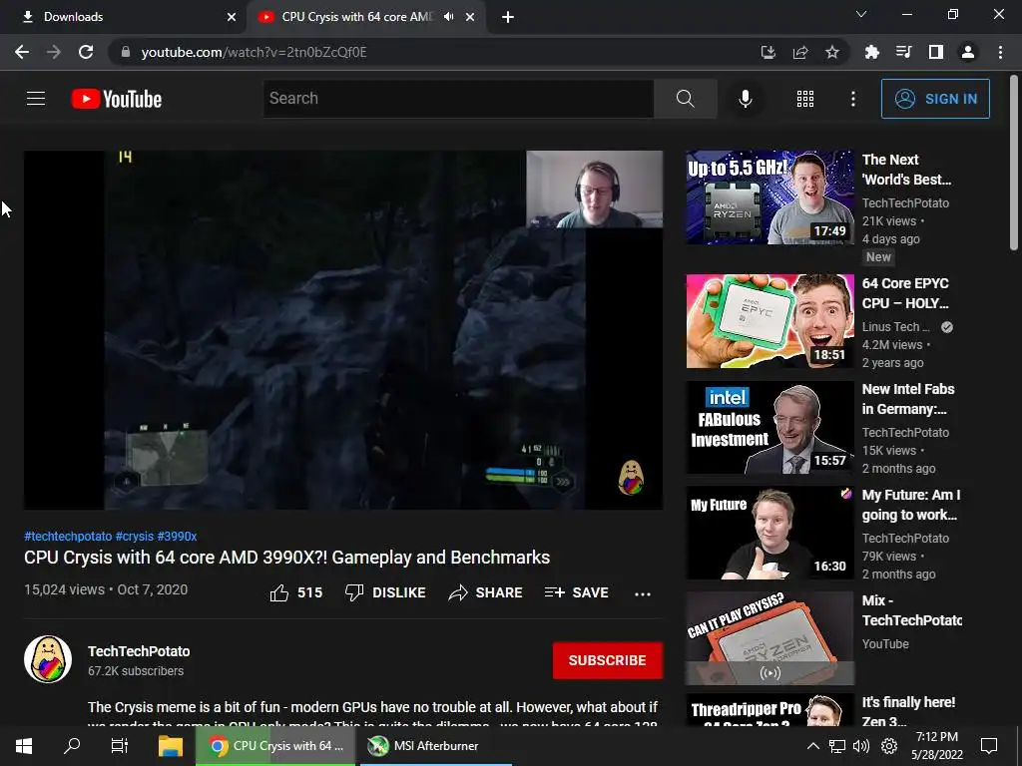Open TechTechPotato channel avatar
Viewport: 1022px width, 766px height.
(x=48, y=659)
